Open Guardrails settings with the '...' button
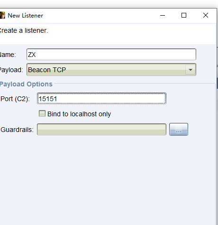Image resolution: width=218 pixels, height=225 pixels. (179, 129)
